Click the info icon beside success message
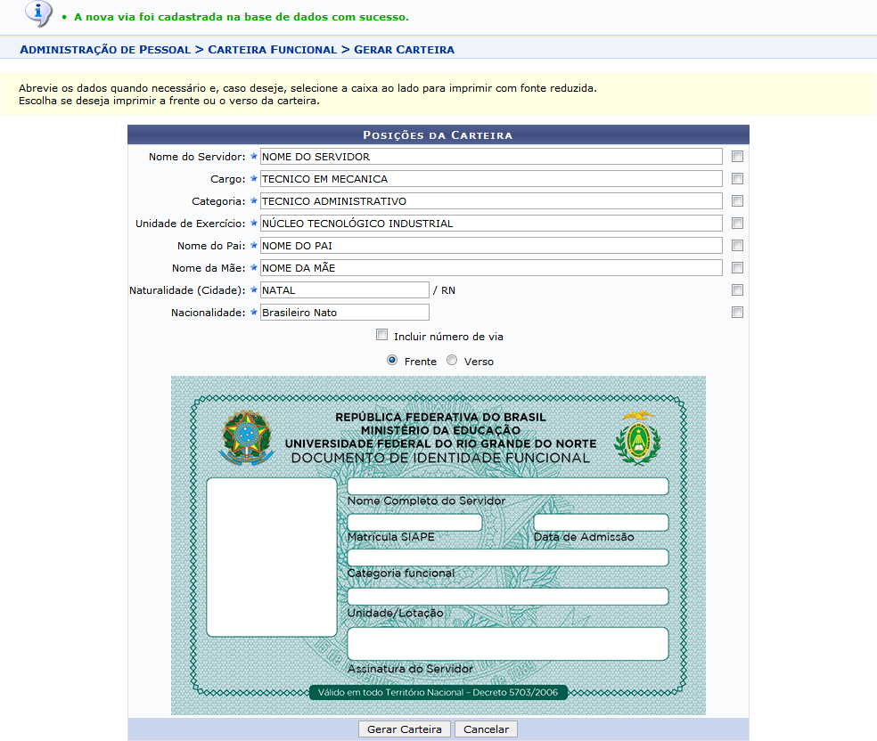 38,13
